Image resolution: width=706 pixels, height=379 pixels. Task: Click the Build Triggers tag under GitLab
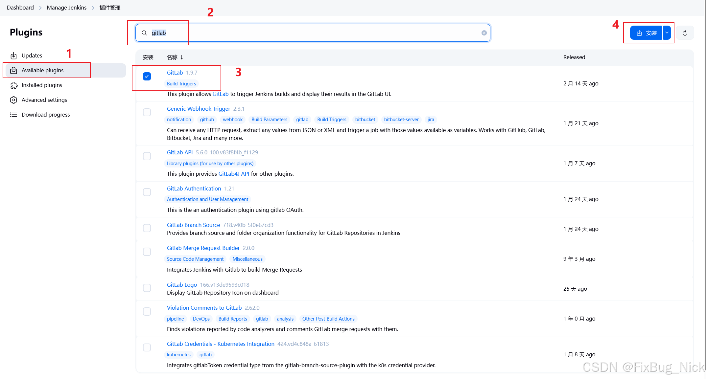coord(181,84)
